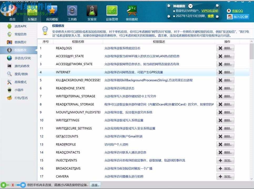Delete the INTERNET permission
This screenshot has height=189, width=254.
(x=225, y=72)
